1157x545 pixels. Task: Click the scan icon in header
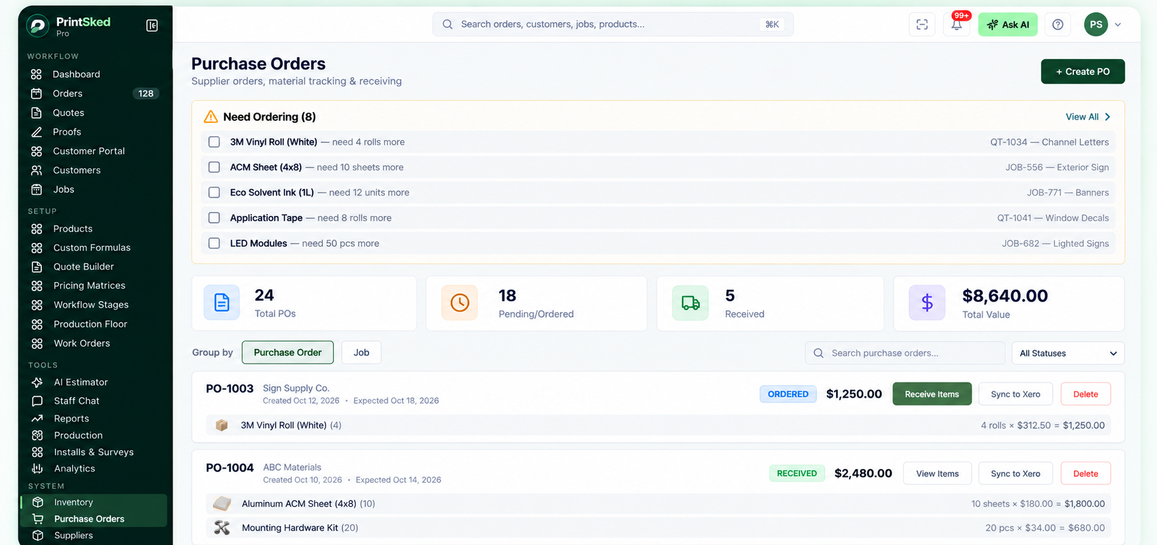[922, 25]
